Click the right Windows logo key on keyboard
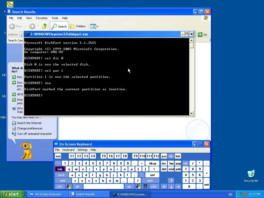Image resolution: width=264 pixels, height=198 pixels. click(x=138, y=187)
